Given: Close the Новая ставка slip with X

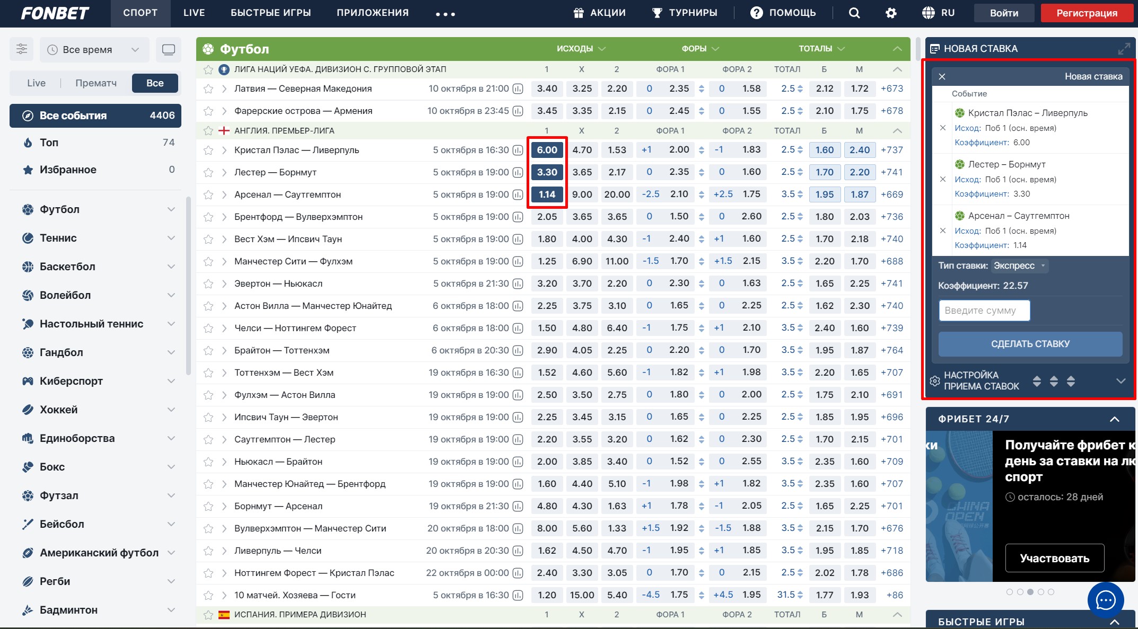Looking at the screenshot, I should point(942,77).
